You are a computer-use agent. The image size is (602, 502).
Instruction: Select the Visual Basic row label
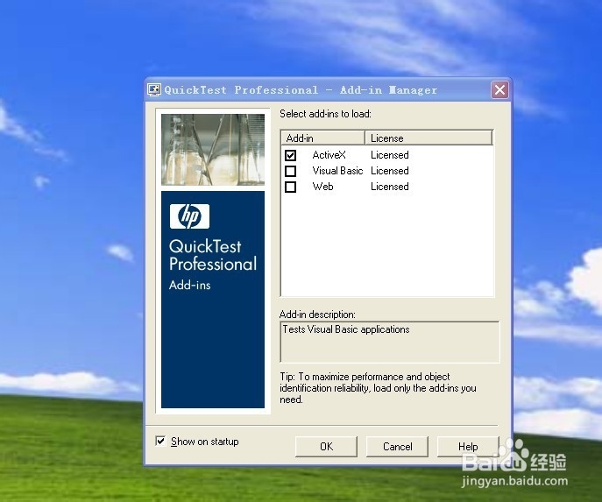coord(337,171)
